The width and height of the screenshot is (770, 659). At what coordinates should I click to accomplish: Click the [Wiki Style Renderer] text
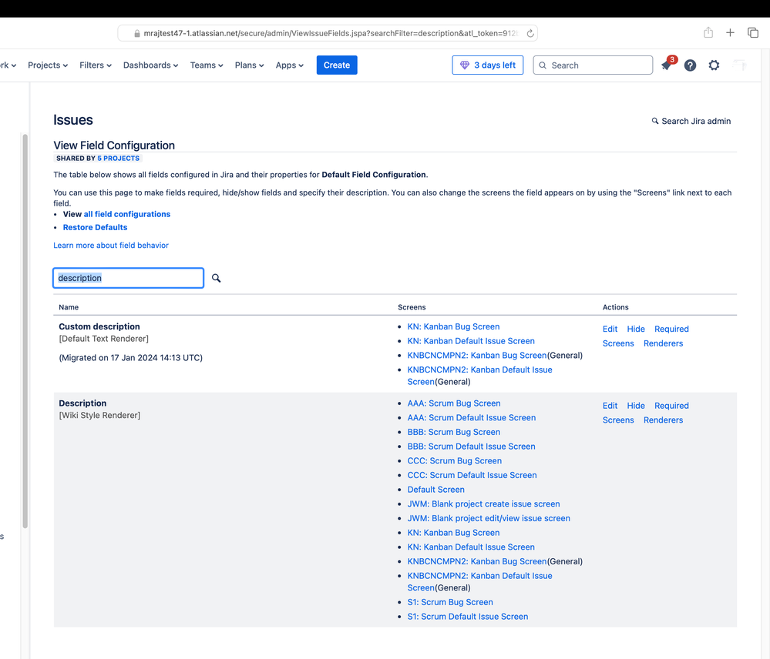pyautogui.click(x=99, y=415)
